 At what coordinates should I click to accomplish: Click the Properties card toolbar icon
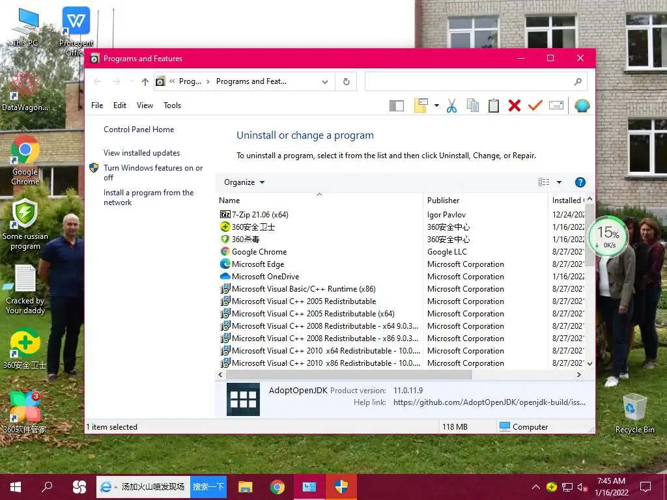pyautogui.click(x=556, y=105)
